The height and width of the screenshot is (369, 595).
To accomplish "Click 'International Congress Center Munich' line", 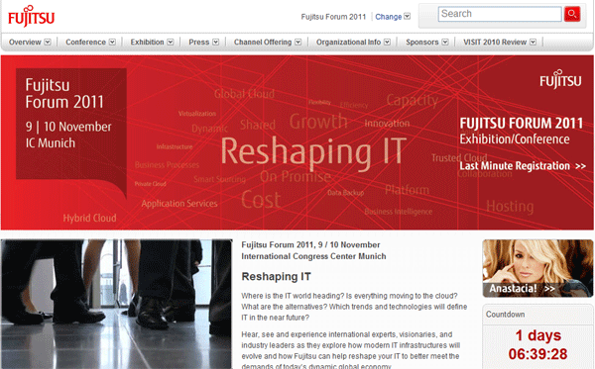I will (313, 256).
